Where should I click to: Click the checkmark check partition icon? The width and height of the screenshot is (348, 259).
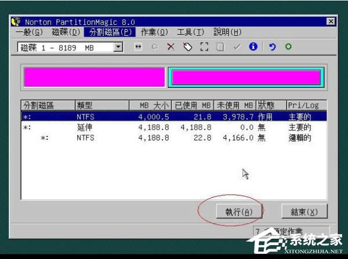click(x=237, y=47)
